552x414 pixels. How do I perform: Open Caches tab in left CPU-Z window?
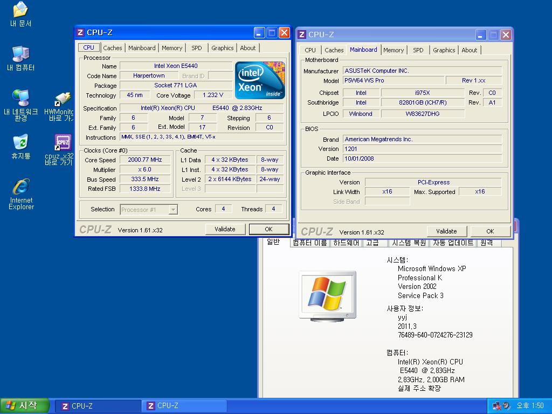pyautogui.click(x=113, y=48)
